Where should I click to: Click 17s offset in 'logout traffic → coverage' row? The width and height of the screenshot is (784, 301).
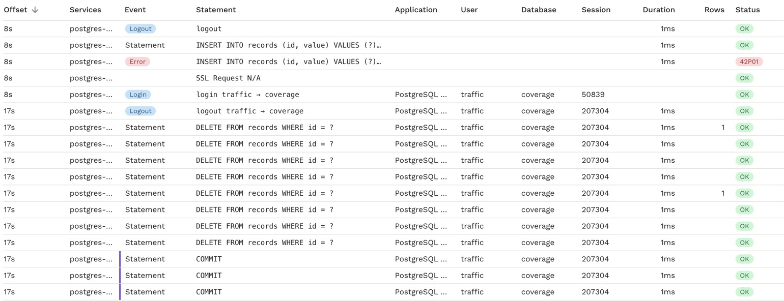click(x=10, y=111)
